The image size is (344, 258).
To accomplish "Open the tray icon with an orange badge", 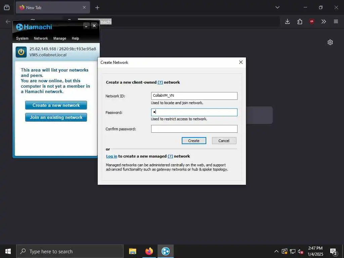I will [285, 251].
